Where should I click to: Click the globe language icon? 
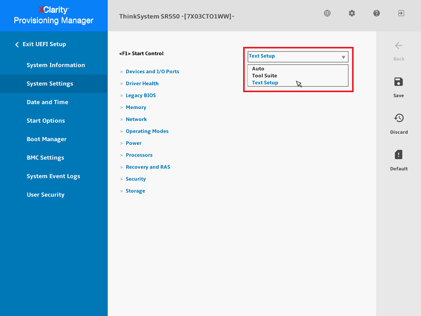click(327, 13)
